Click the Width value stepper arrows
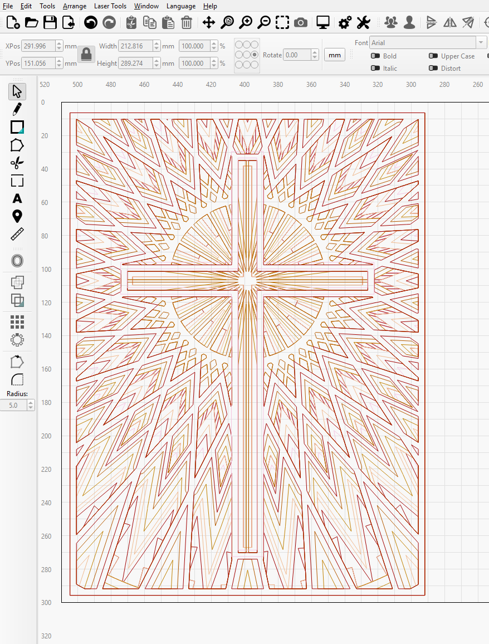489x644 pixels. pyautogui.click(x=157, y=46)
